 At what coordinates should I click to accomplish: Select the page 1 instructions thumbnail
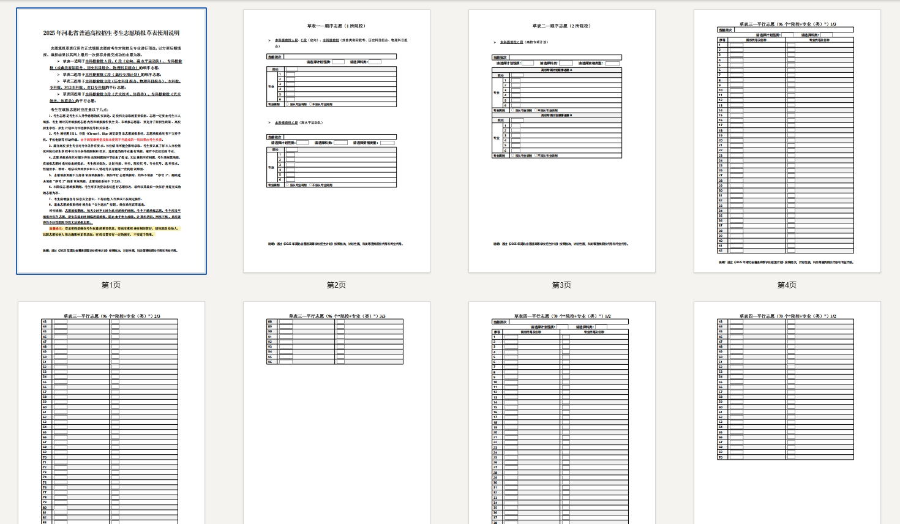click(111, 141)
